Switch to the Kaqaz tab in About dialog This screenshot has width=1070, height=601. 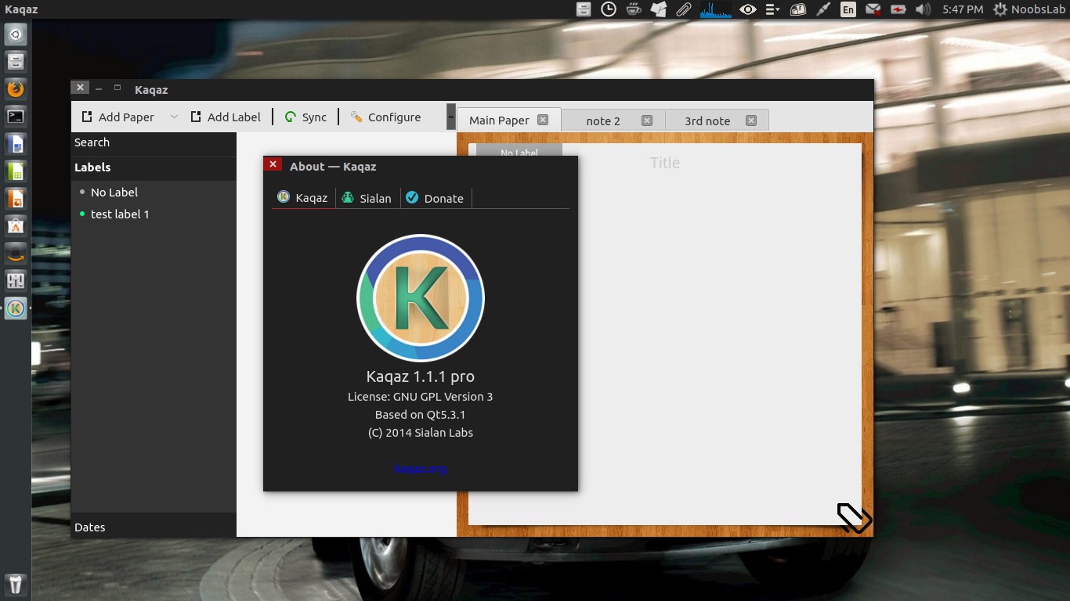click(x=303, y=198)
